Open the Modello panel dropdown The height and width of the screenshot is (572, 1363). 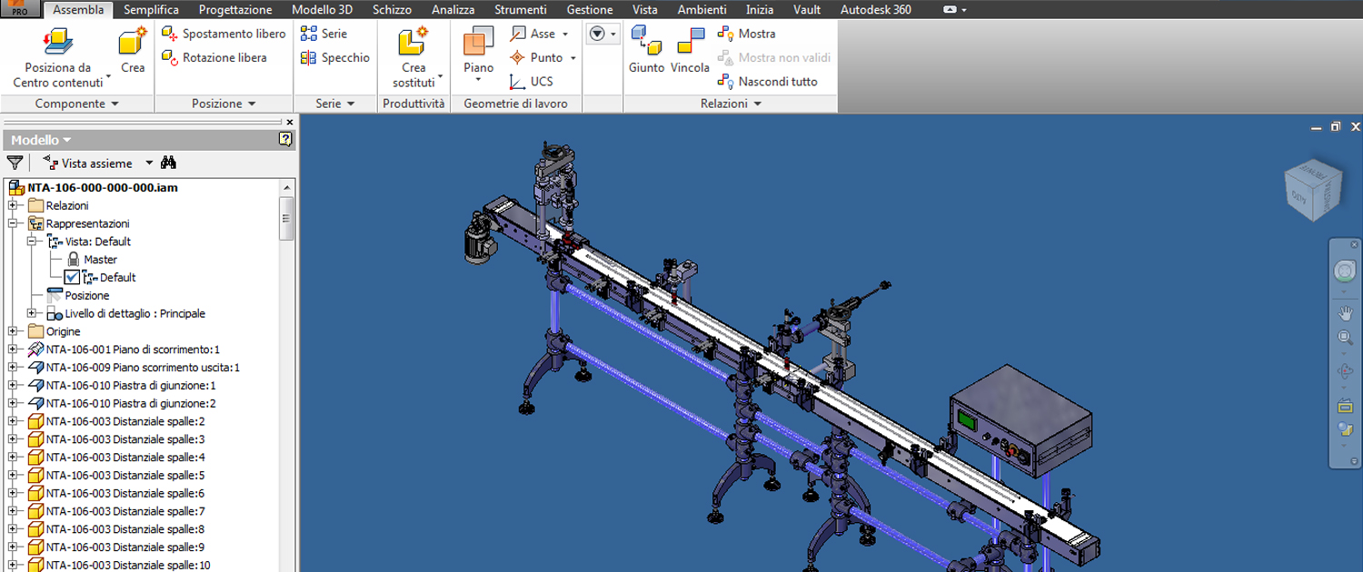(x=41, y=140)
